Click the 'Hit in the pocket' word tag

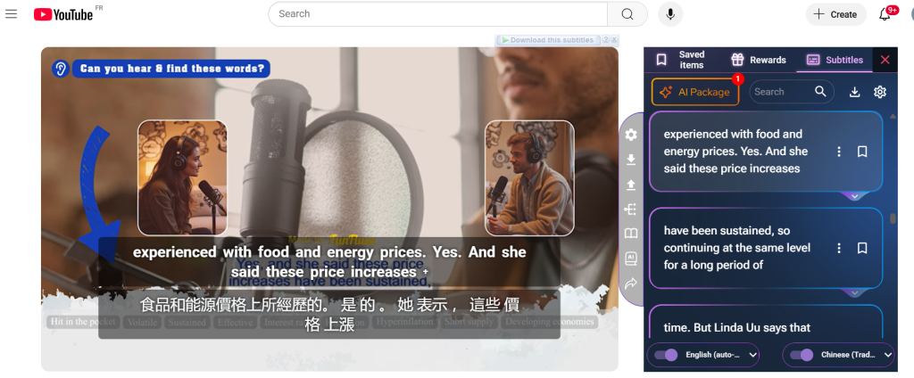[83, 322]
